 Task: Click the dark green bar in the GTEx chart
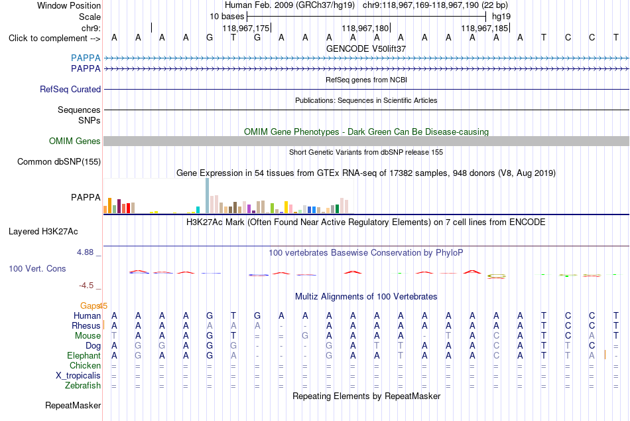click(x=337, y=209)
